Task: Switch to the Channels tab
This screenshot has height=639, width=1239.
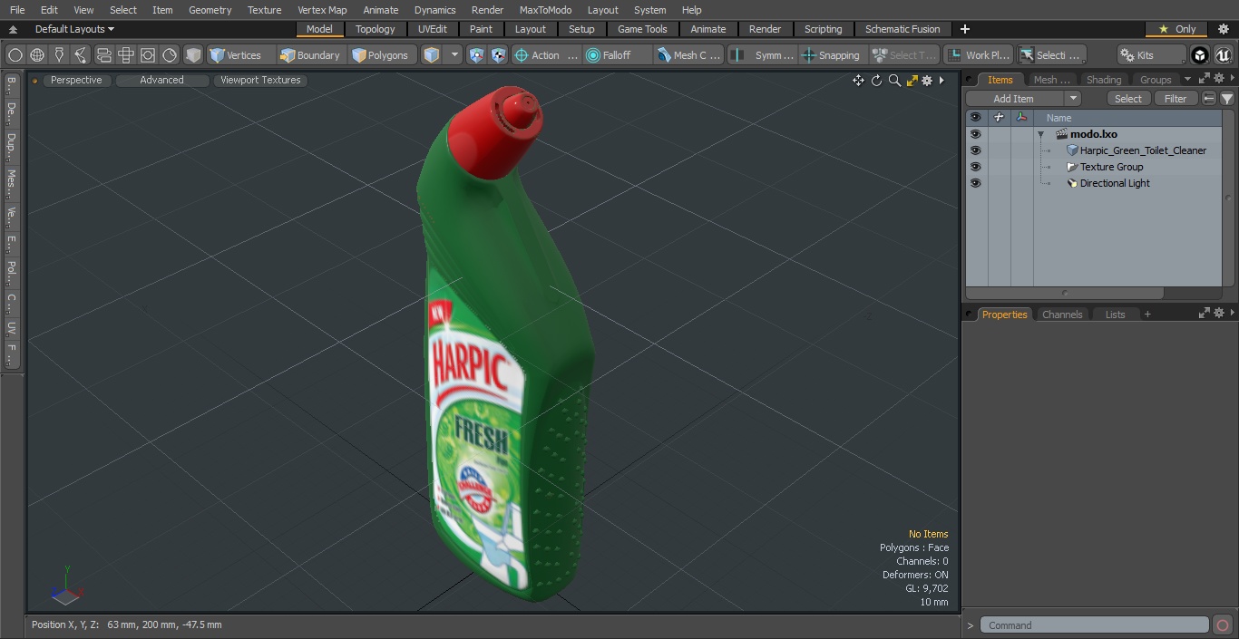Action: click(1062, 315)
